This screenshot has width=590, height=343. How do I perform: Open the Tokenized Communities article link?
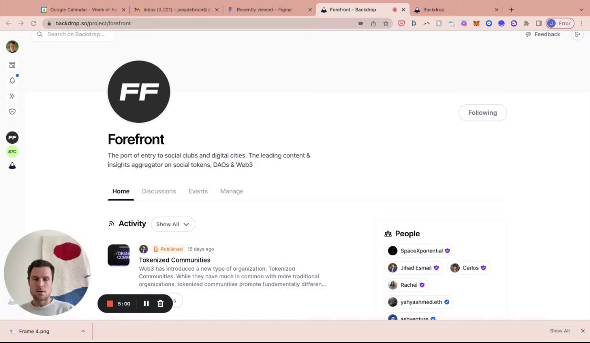click(175, 260)
